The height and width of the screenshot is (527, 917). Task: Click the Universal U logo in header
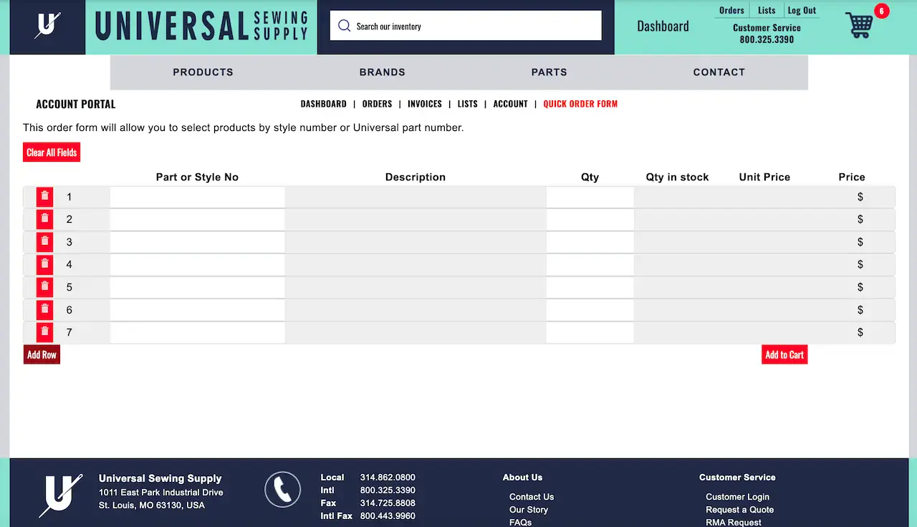[x=47, y=26]
